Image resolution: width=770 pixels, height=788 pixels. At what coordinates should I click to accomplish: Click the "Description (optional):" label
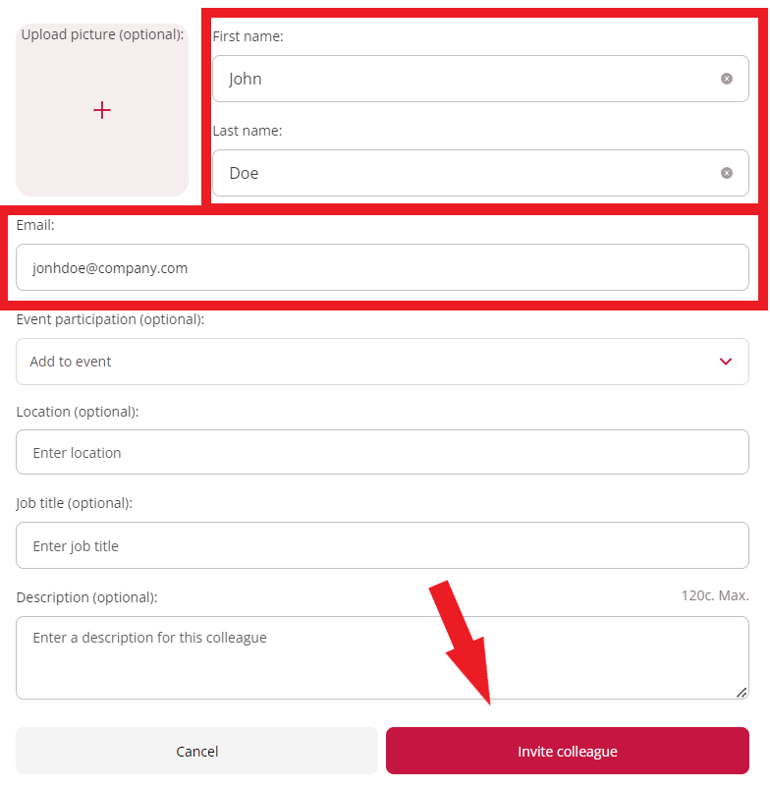coord(86,597)
